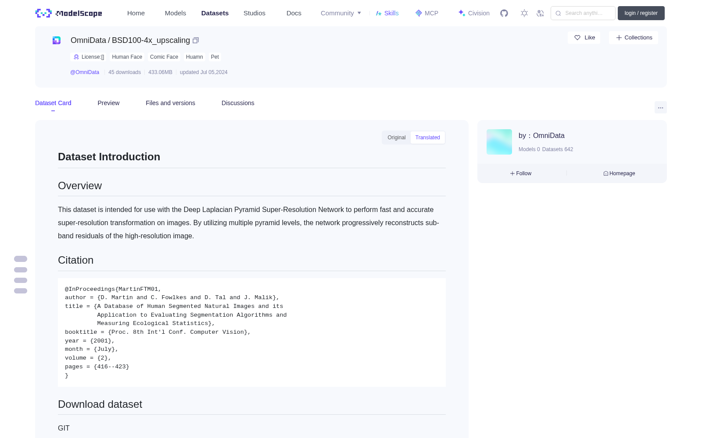
Task: Jump to third outline section marker
Action: pos(21,280)
